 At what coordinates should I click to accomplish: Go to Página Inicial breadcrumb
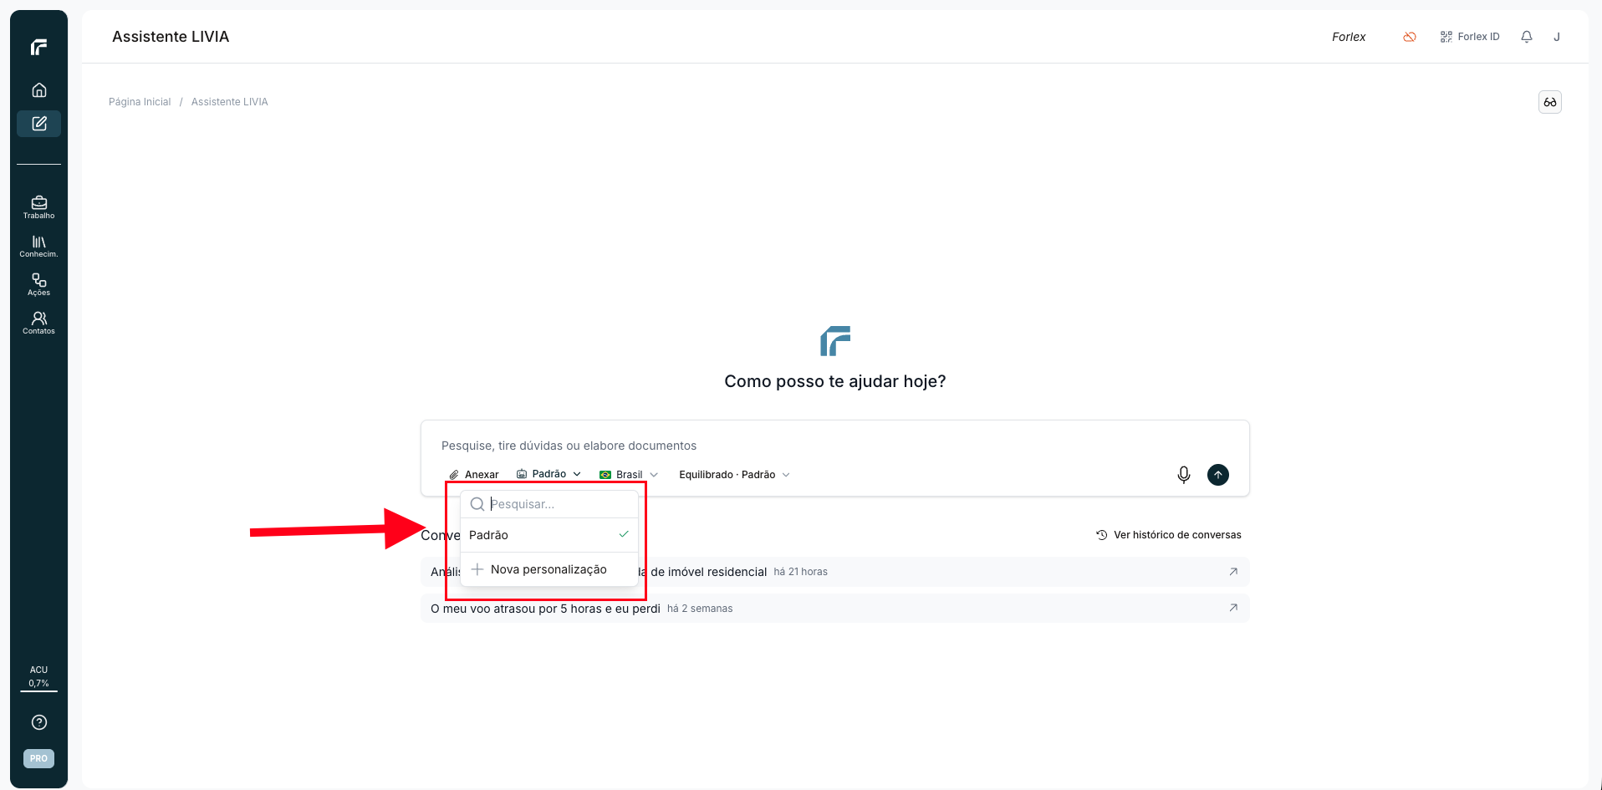[x=140, y=102]
